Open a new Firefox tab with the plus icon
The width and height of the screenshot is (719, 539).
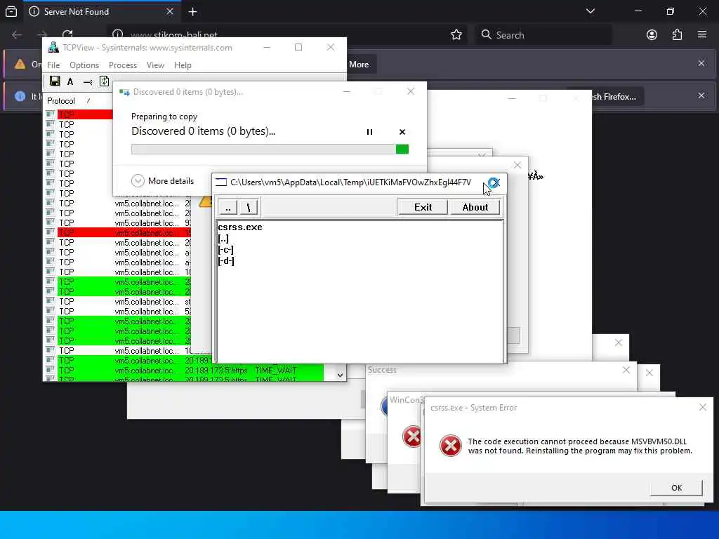(192, 12)
